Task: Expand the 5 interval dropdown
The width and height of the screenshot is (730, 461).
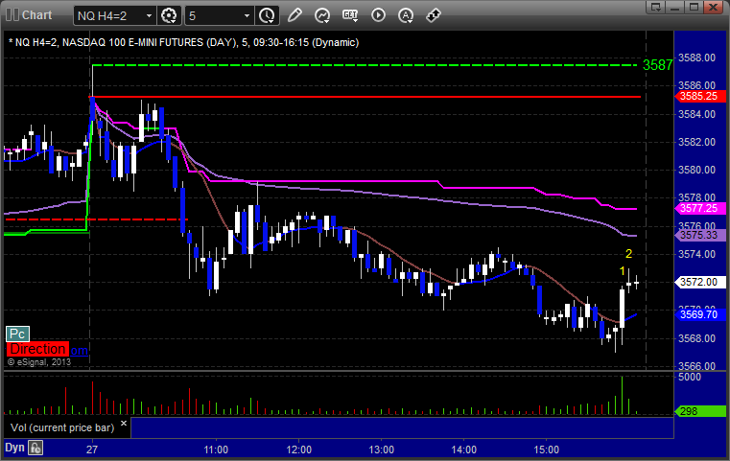Action: coord(247,16)
